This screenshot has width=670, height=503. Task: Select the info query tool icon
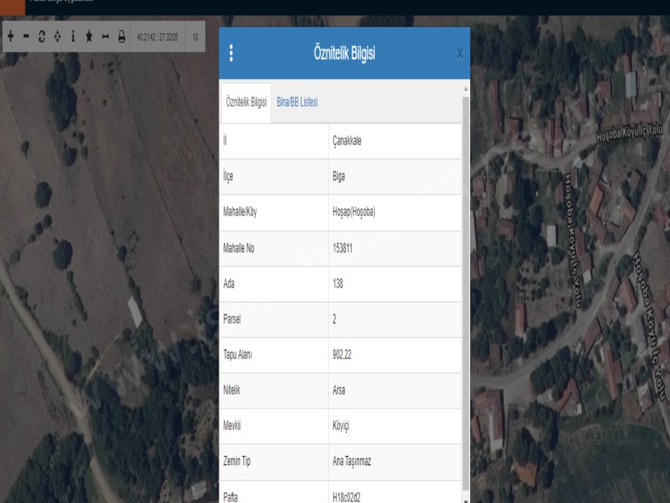pos(72,38)
